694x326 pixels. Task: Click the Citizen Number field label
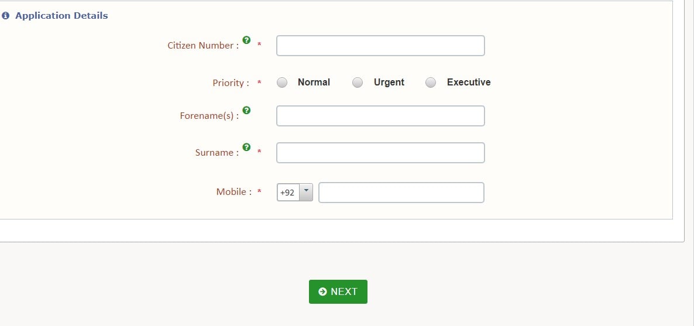[x=203, y=46]
